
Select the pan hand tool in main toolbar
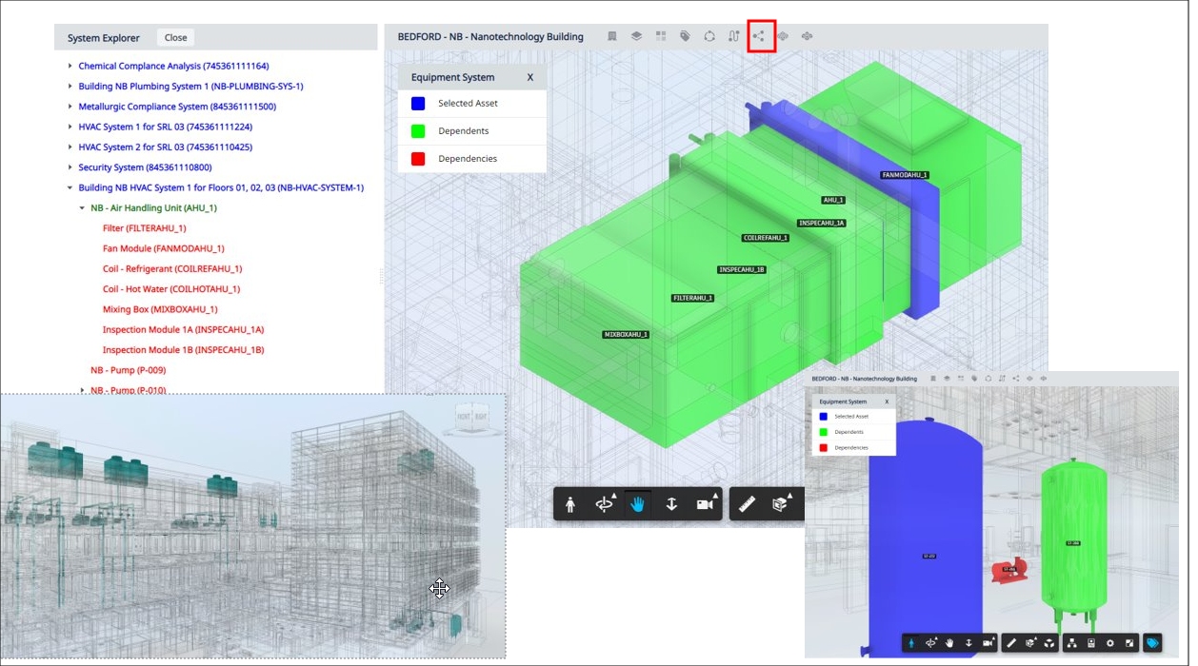click(637, 504)
